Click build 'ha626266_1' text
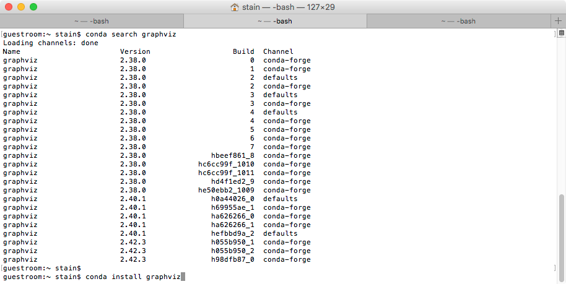The image size is (566, 284). pyautogui.click(x=232, y=225)
